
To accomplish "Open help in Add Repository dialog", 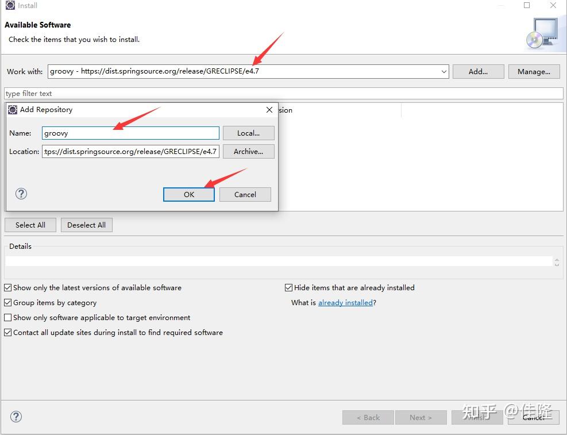I will click(x=21, y=194).
